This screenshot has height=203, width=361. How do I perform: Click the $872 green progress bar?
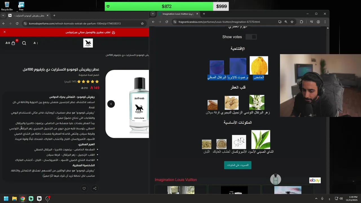coord(159,6)
